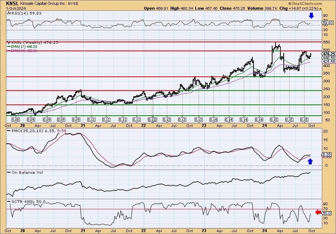Click the KNSL (Weekly) price panel title
The height and width of the screenshot is (234, 336).
[32, 43]
